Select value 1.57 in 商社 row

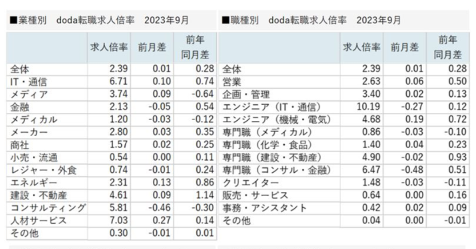[119, 145]
